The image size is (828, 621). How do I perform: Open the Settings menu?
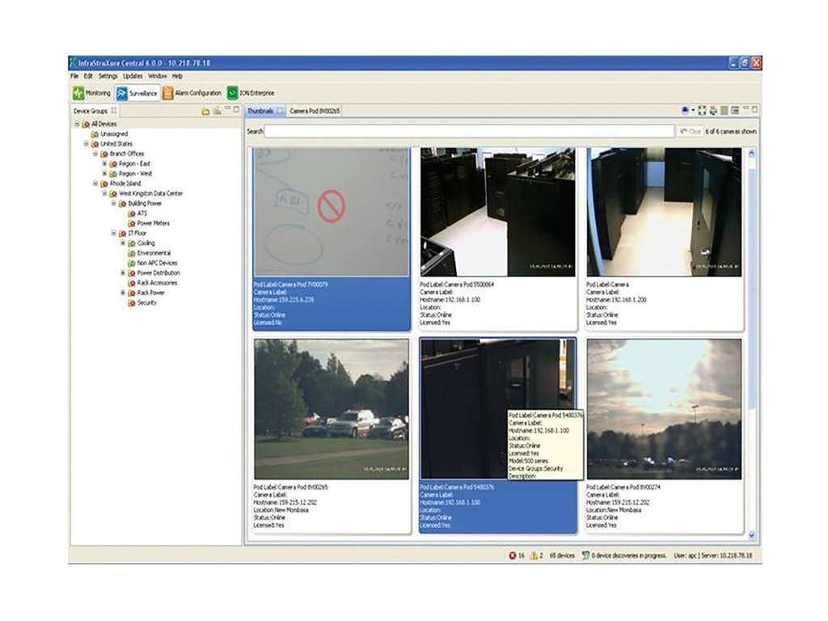[x=108, y=76]
